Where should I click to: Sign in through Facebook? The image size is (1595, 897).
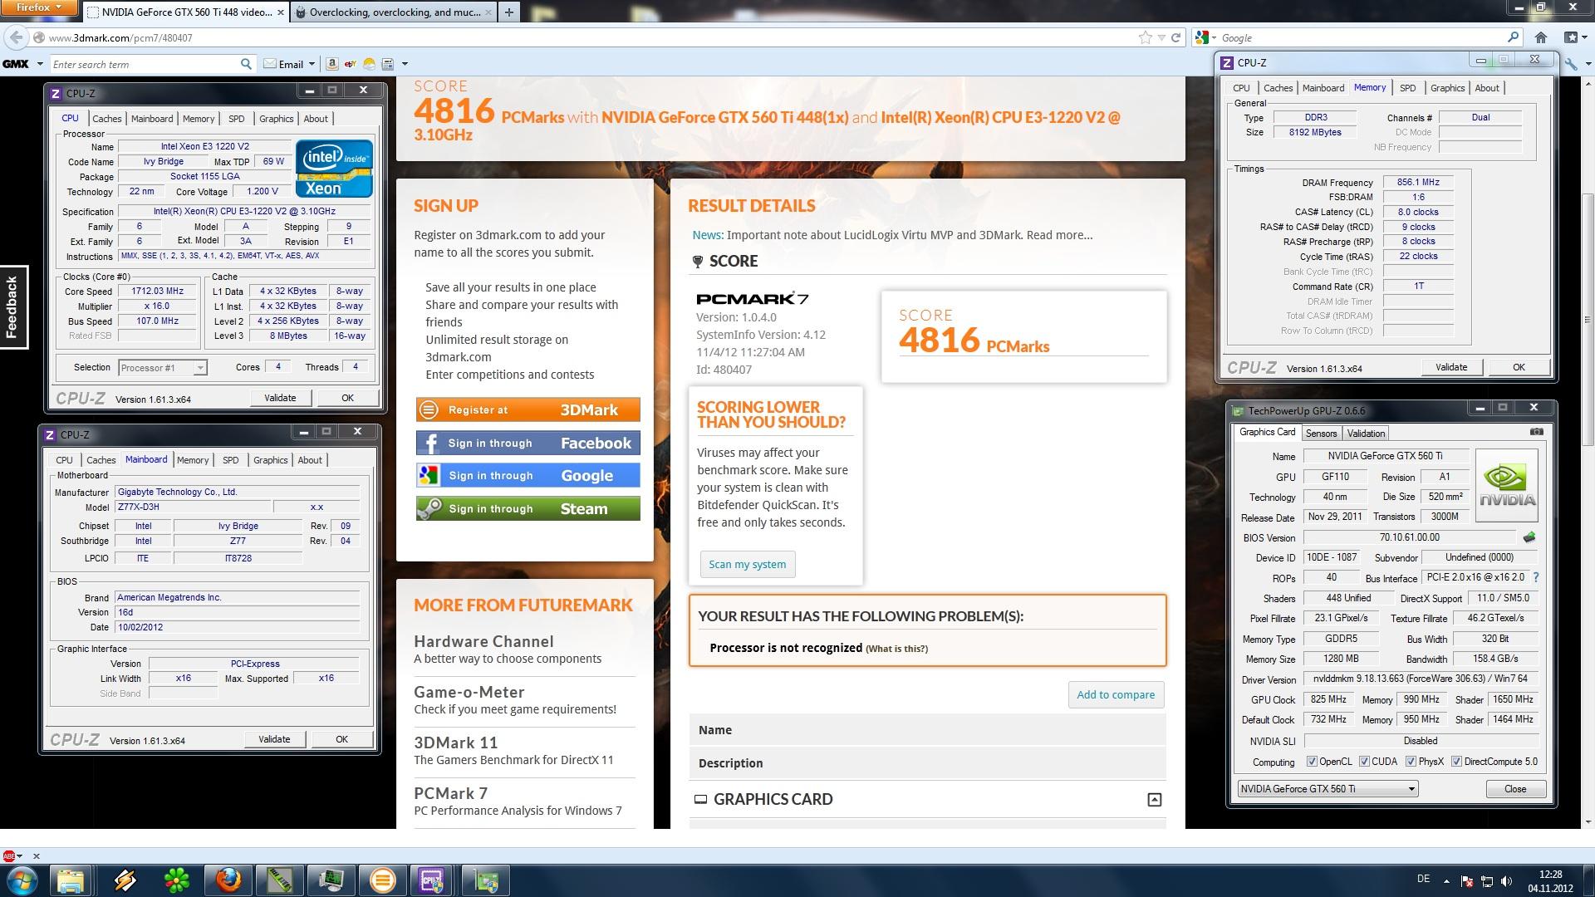click(528, 444)
